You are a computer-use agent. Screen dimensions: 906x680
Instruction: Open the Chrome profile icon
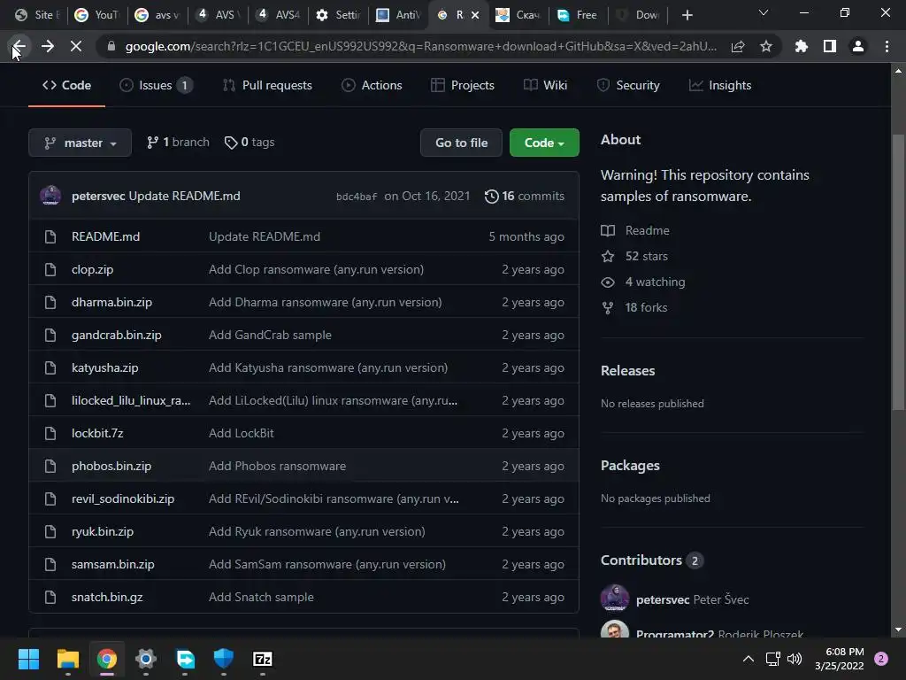pos(858,46)
